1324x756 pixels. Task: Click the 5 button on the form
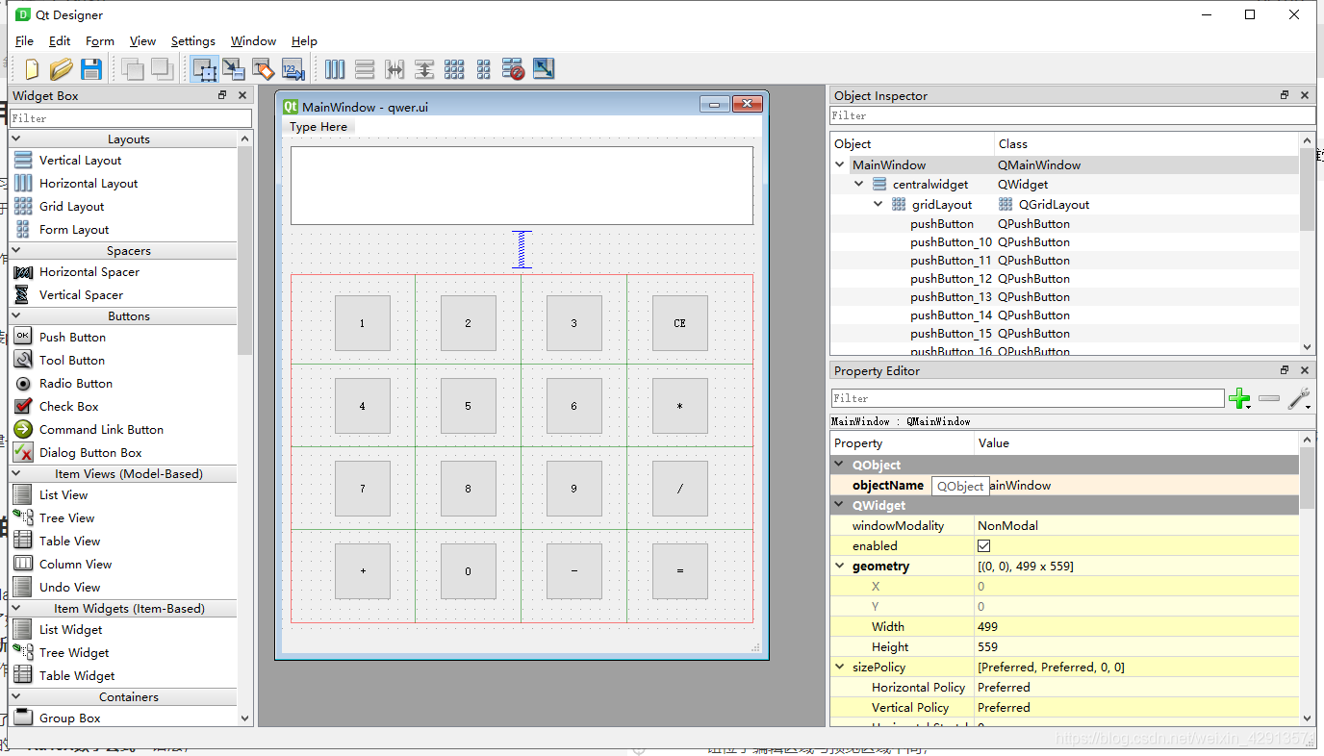pos(469,406)
